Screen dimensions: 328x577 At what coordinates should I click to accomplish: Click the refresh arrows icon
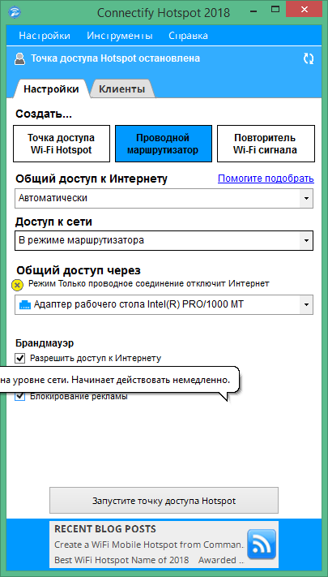click(x=309, y=59)
